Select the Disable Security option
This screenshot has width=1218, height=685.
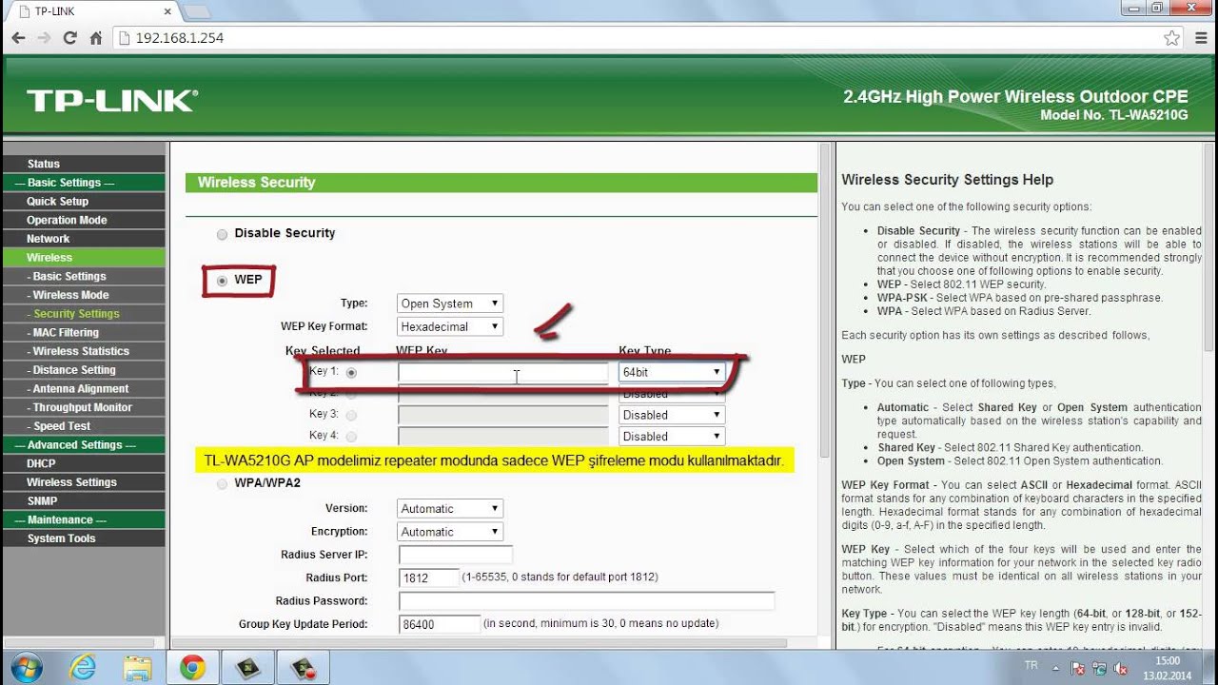point(223,234)
